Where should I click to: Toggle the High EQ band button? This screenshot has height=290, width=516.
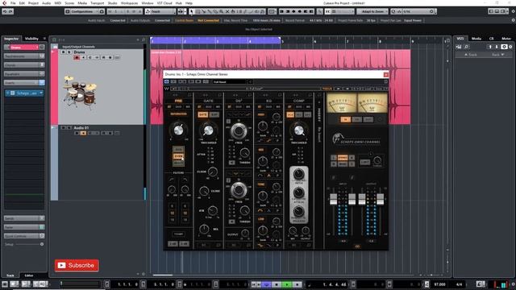coord(261,114)
